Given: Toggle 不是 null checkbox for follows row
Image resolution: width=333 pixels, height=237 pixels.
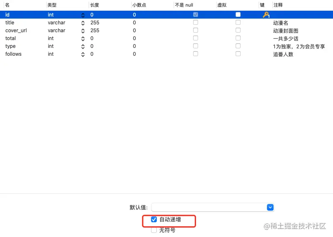Looking at the screenshot, I should click(195, 54).
